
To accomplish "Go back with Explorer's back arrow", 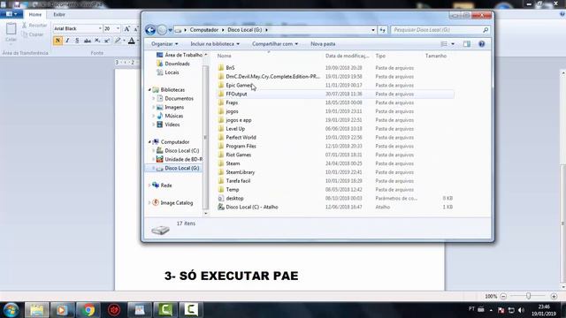I will point(150,30).
